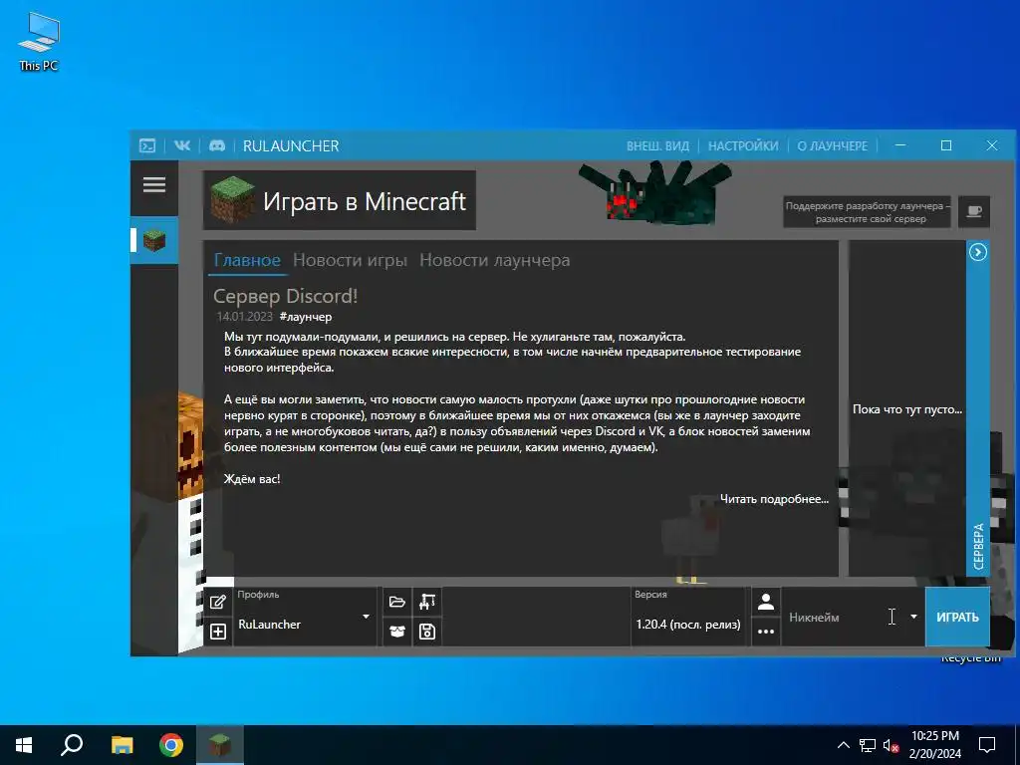Open the network status tray icon
The height and width of the screenshot is (765, 1020).
(868, 745)
